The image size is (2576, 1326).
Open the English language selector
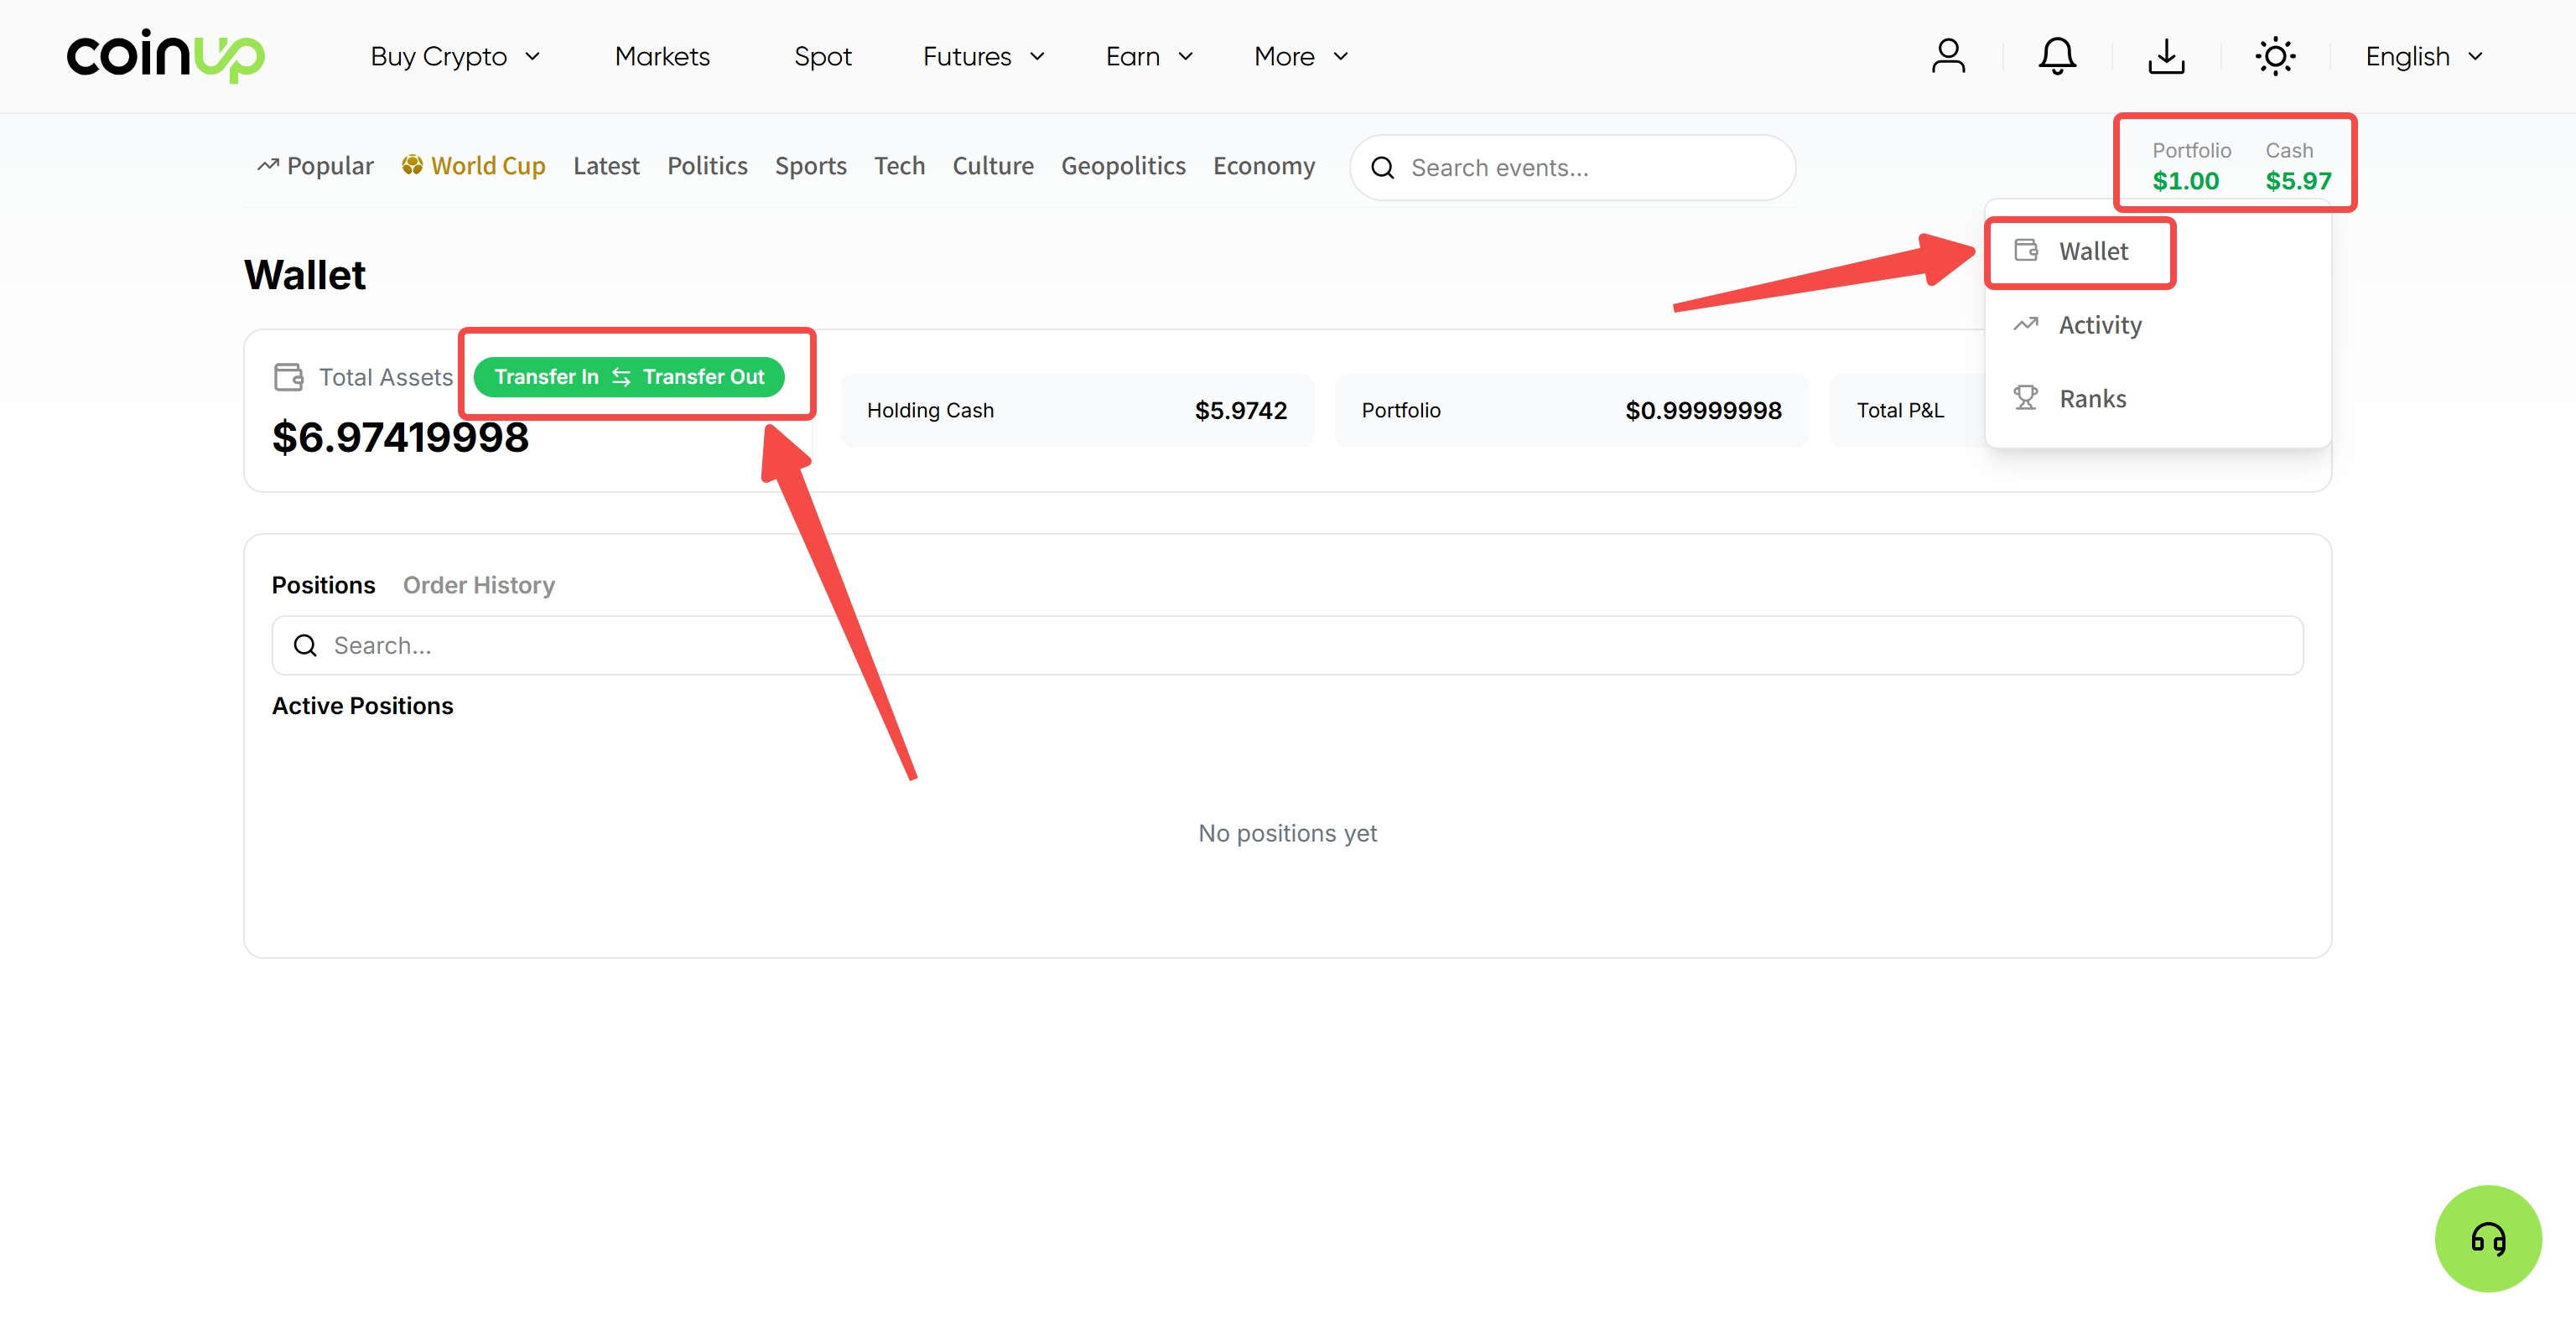(x=2424, y=56)
